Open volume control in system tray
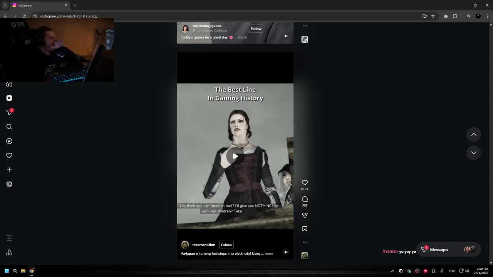 (467, 271)
